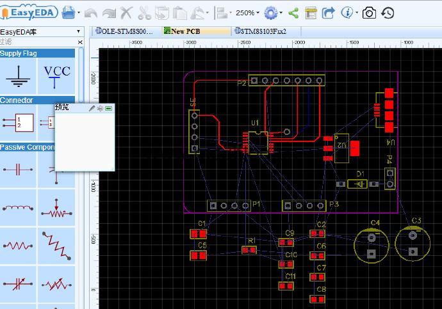442x309 pixels.
Task: Select the VCC supply flag symbol
Action: click(x=56, y=76)
